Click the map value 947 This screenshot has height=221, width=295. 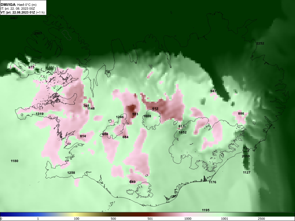click(x=213, y=91)
